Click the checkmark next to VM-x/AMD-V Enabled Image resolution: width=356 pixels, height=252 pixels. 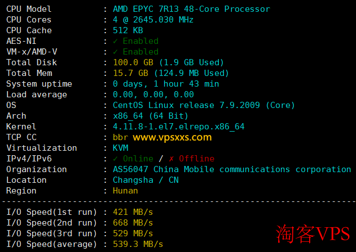(x=116, y=52)
